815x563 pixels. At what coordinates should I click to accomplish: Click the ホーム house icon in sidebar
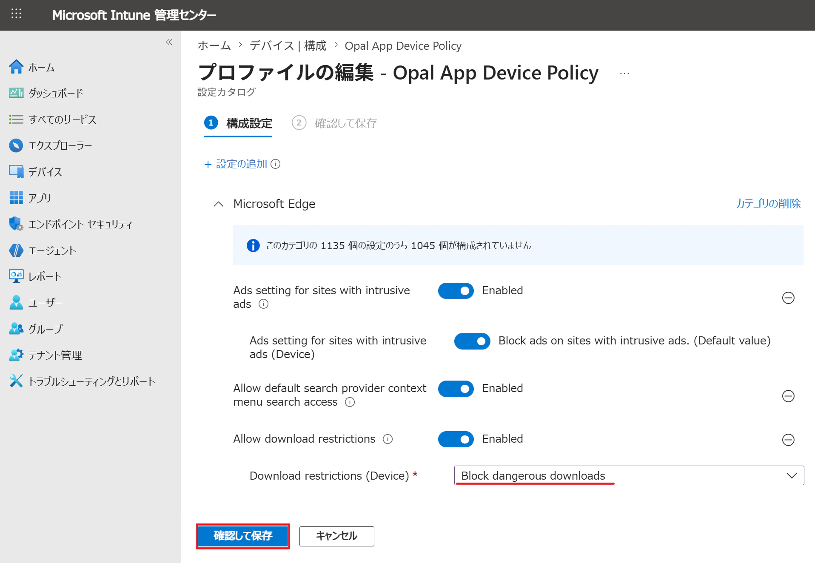click(x=16, y=67)
